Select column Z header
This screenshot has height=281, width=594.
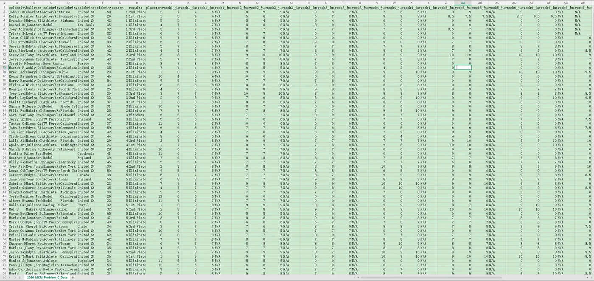point(446,3)
